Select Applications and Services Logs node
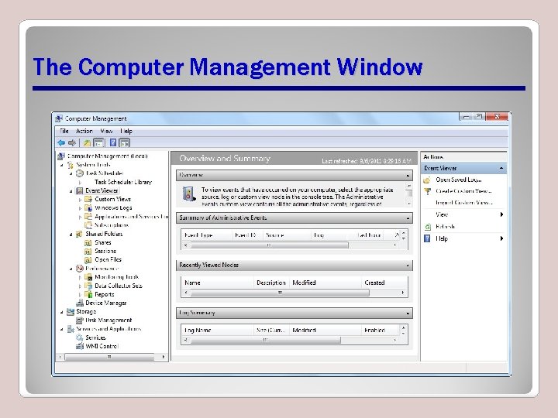This screenshot has width=558, height=418. (131, 217)
